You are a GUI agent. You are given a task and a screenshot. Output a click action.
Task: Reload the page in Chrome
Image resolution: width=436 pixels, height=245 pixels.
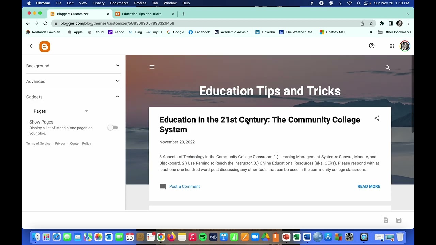(x=45, y=23)
